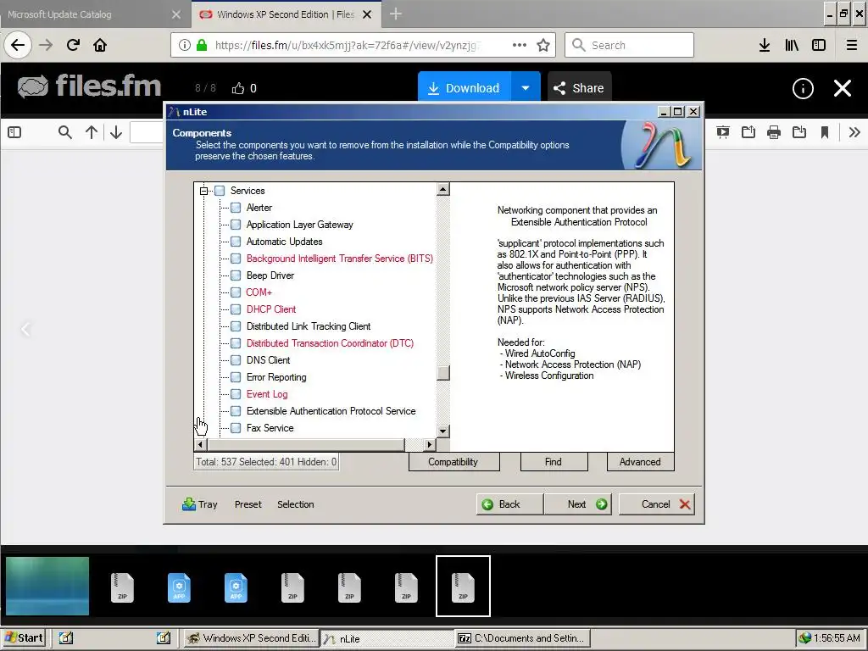The height and width of the screenshot is (651, 868).
Task: Click the open file icon in viewer toolbar
Action: [x=748, y=132]
